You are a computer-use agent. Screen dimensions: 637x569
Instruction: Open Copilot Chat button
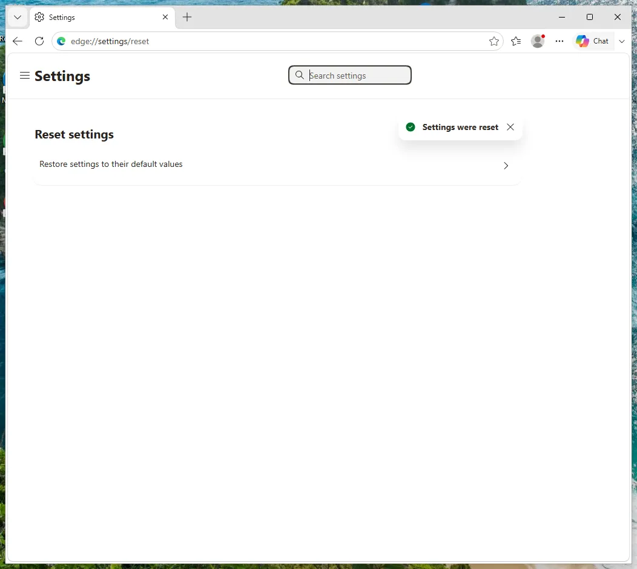[x=592, y=41]
